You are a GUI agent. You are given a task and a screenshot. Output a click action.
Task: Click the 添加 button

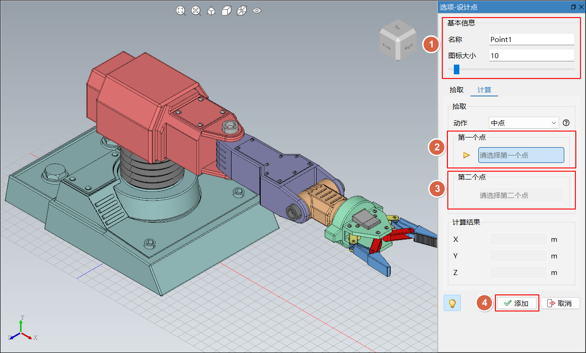point(517,303)
